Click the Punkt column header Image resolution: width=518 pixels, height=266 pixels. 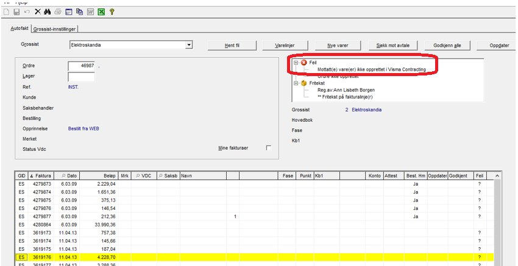coord(305,176)
